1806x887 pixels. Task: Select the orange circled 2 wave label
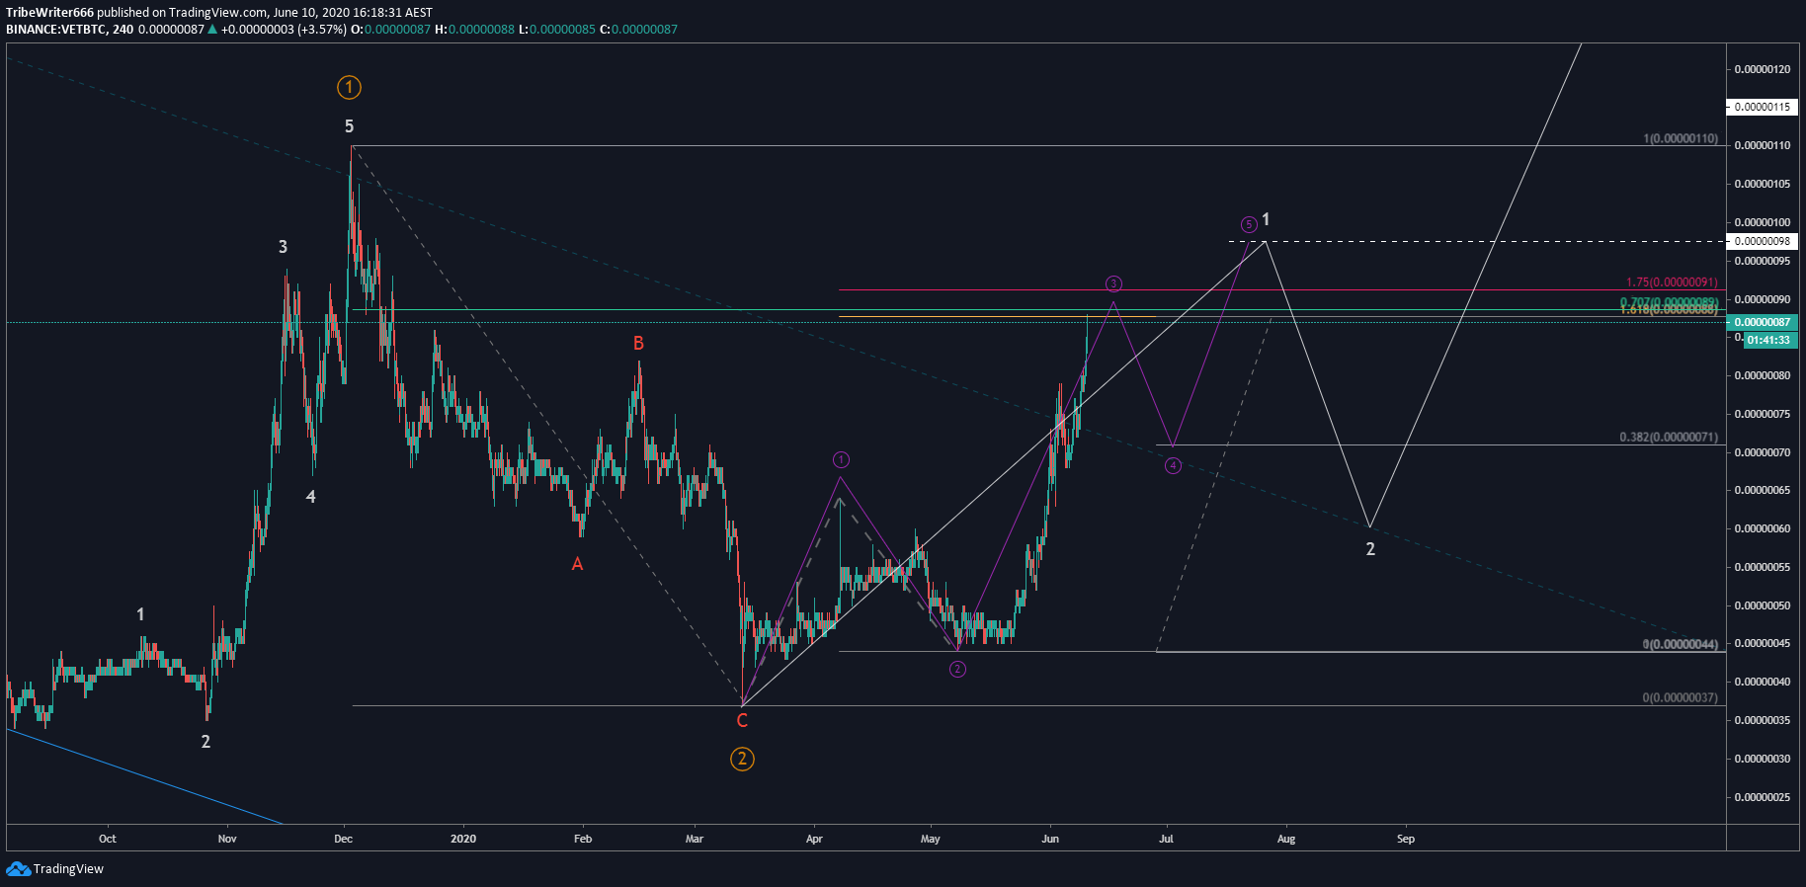[742, 759]
